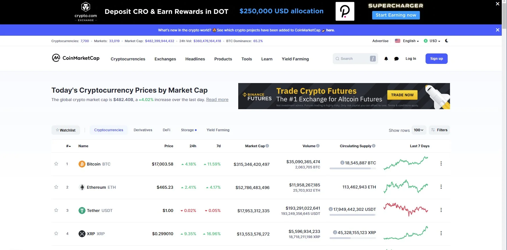Click Log In link
The height and width of the screenshot is (250, 507).
[x=411, y=59]
